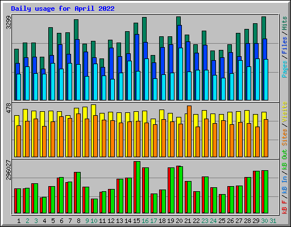Viewport: 291px width, 227px height.
Task: Select day 22 on the x-axis
Action: (x=196, y=221)
